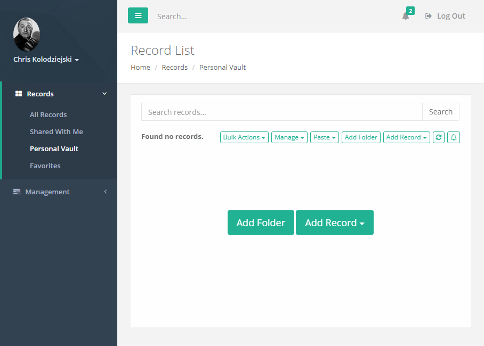The image size is (484, 346).
Task: Expand the small Add Record toolbar dropdown
Action: pyautogui.click(x=406, y=137)
